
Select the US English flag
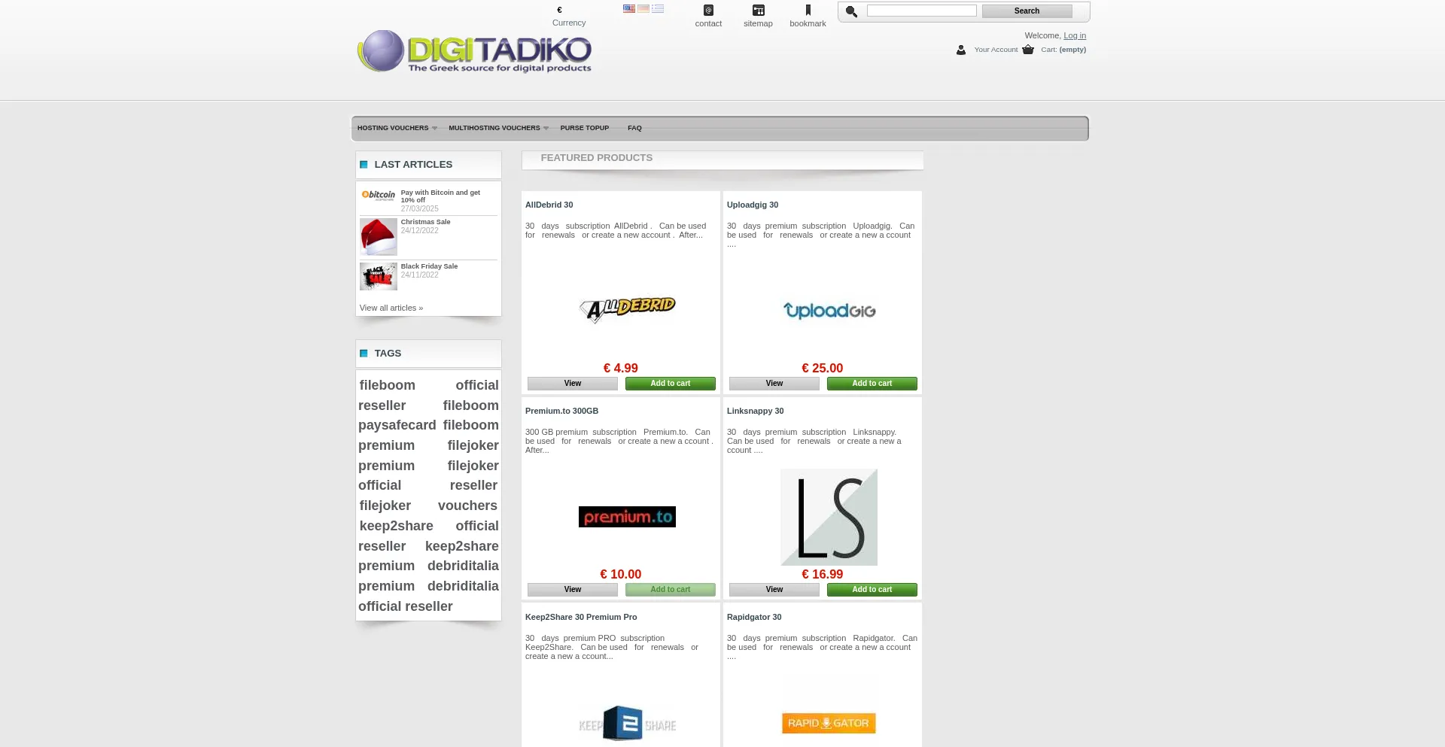629,9
